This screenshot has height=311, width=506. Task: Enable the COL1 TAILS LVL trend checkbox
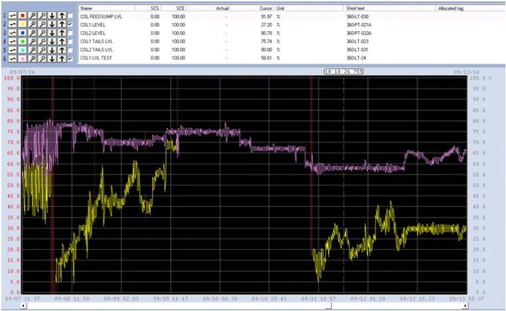[70, 42]
